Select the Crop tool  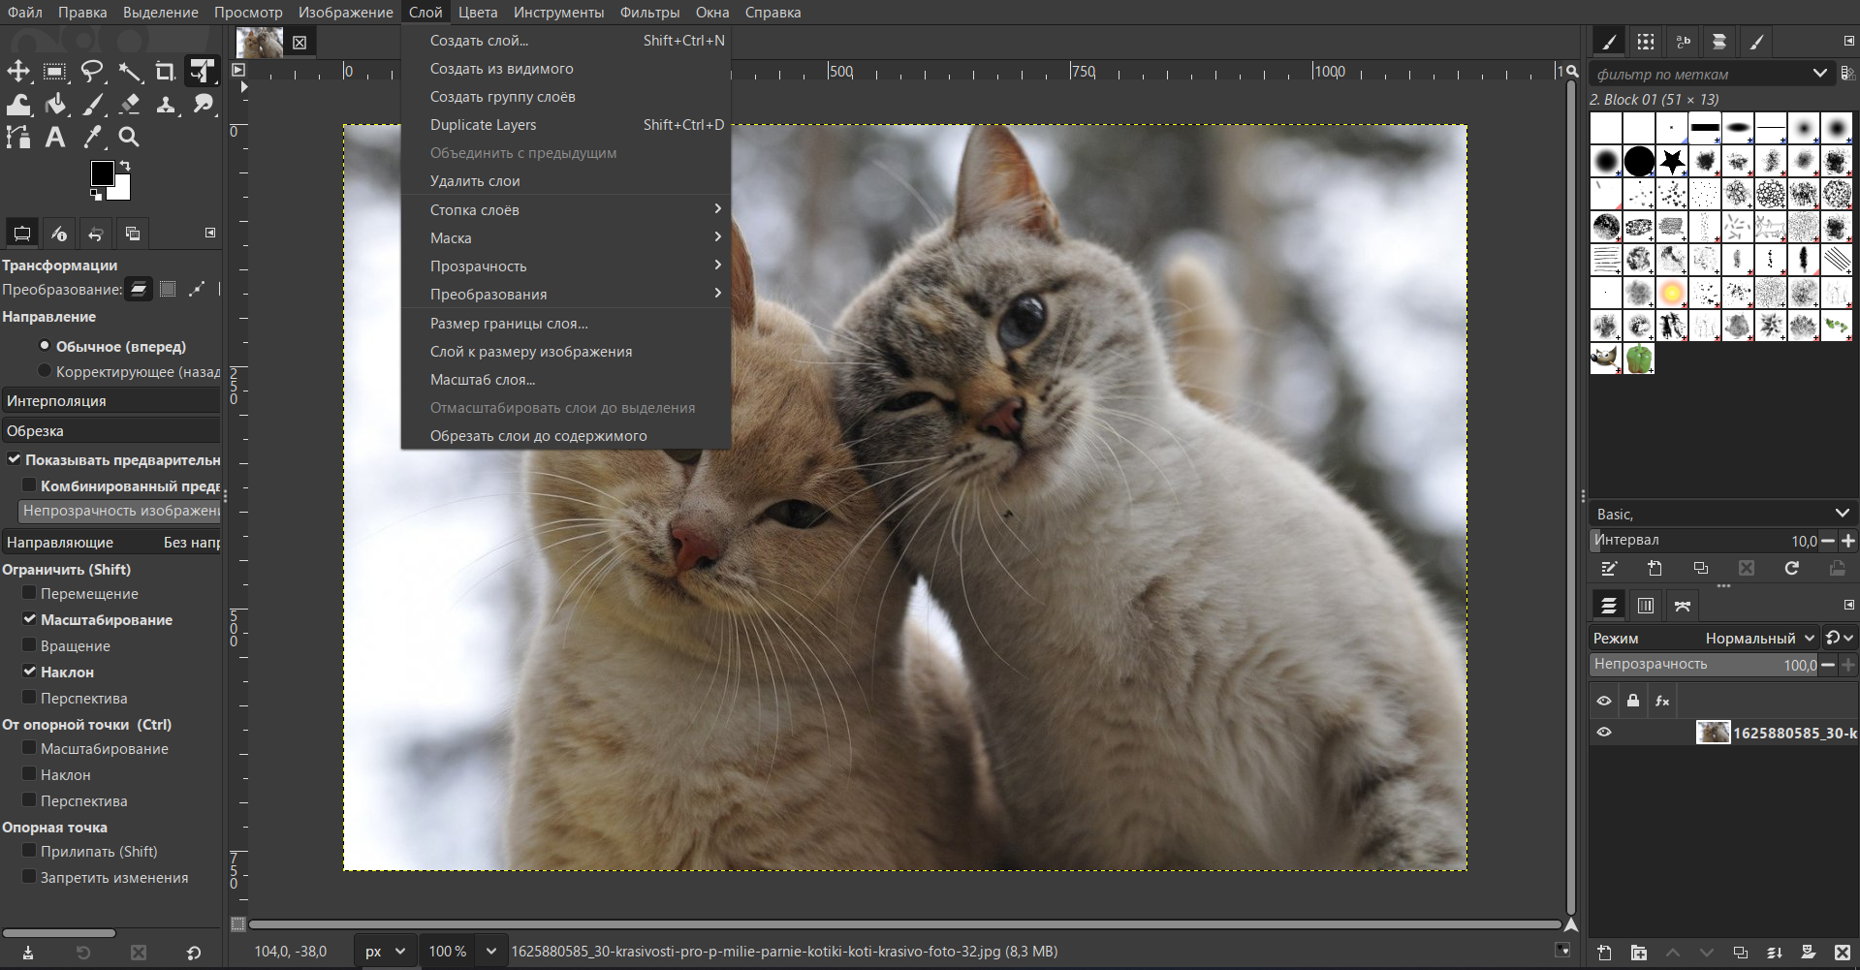[x=166, y=72]
